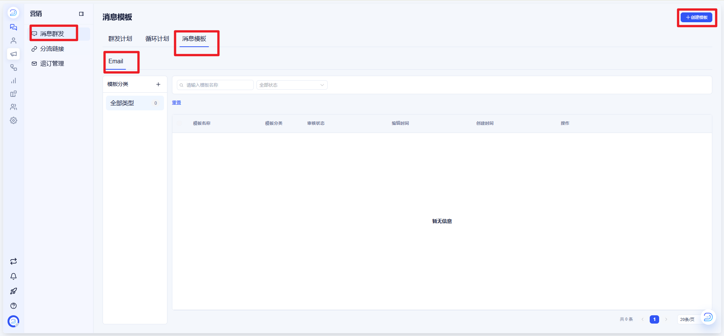Click the 创建模板 button
The height and width of the screenshot is (336, 724).
point(696,17)
